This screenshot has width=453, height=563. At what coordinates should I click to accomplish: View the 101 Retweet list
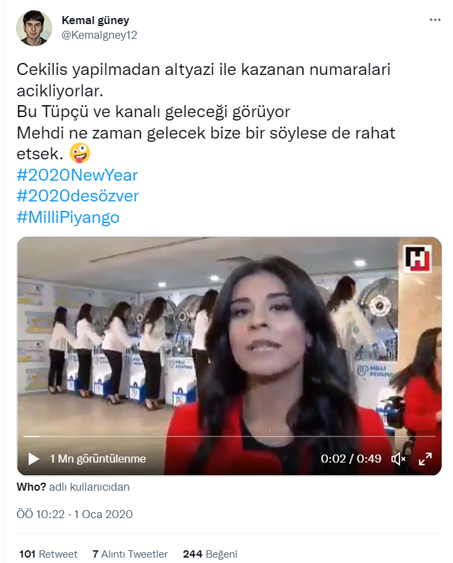(x=48, y=554)
